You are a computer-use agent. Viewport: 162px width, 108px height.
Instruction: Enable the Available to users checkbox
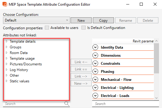point(47,28)
